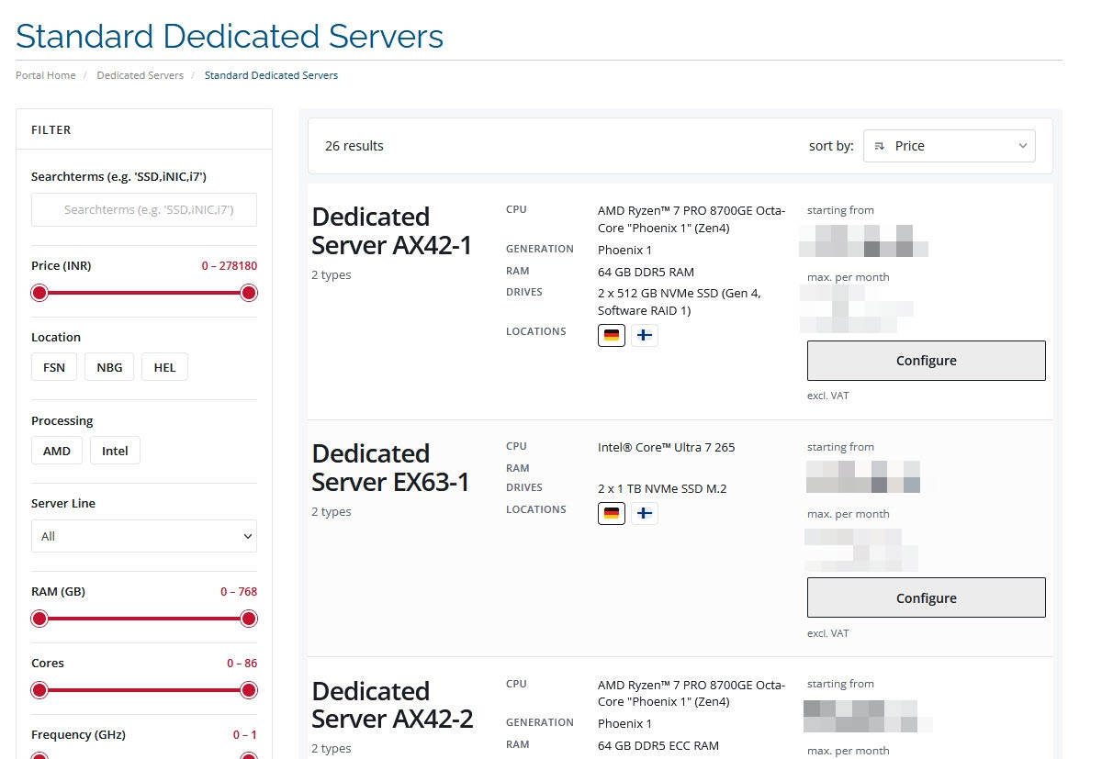Click the Price slider minimum handle

39,293
